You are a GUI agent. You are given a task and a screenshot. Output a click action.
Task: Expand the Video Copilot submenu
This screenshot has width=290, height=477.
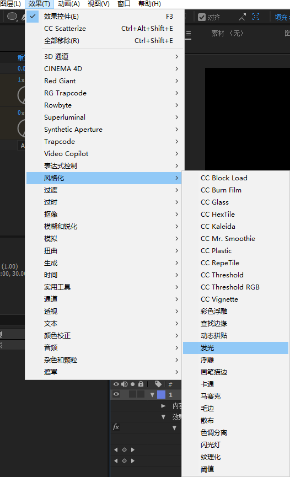[x=105, y=154]
